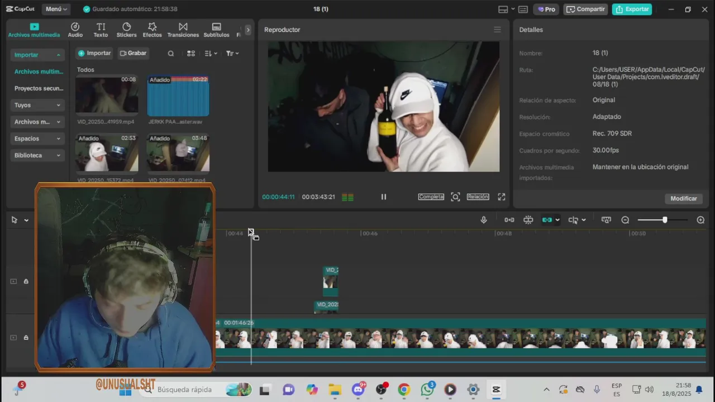
Task: Toggle auto snapping icon
Action: click(528, 220)
